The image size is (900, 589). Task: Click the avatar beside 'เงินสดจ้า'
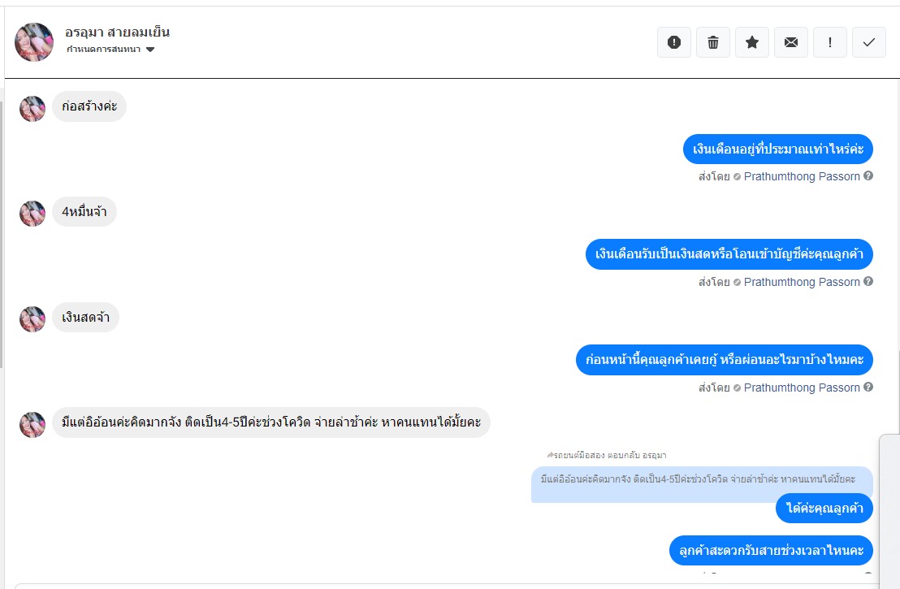coord(32,319)
